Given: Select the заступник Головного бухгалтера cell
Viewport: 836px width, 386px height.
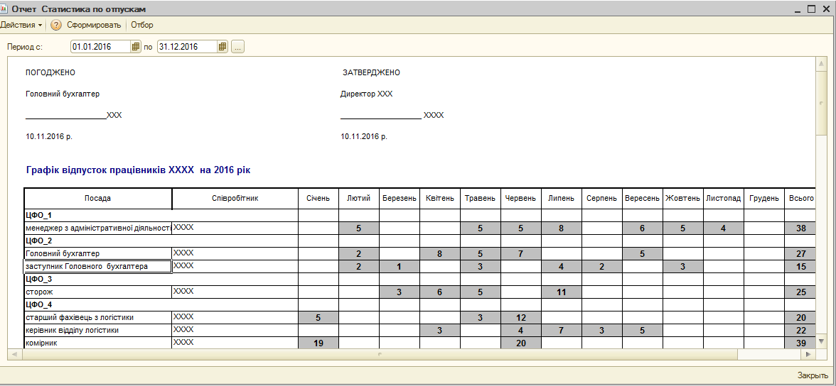Looking at the screenshot, I should [97, 266].
